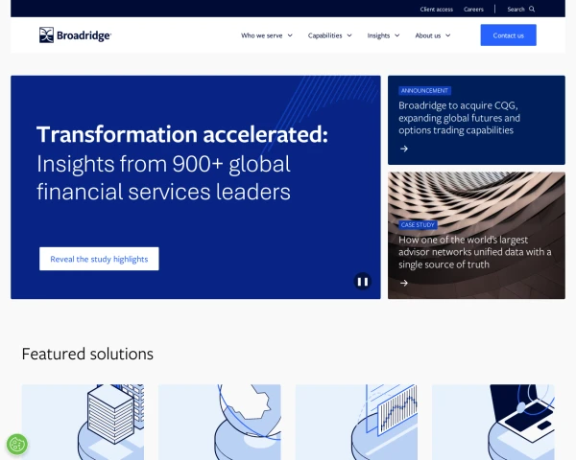Open the Capabilities menu

click(324, 35)
